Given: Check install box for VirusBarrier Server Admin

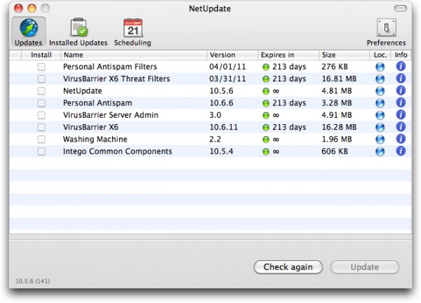Looking at the screenshot, I should (x=41, y=115).
